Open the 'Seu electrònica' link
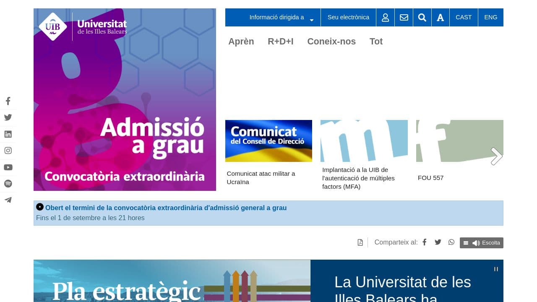This screenshot has height=302, width=537. click(x=348, y=17)
